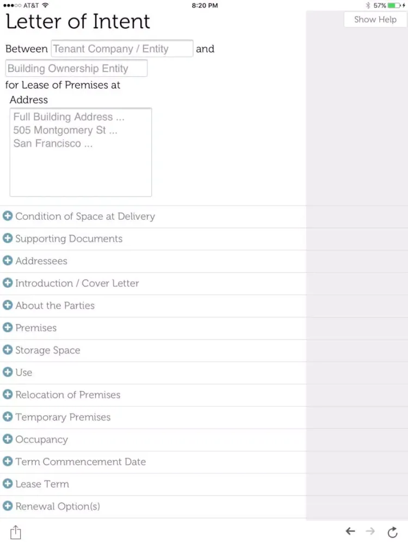Tap the share icon at bottom left
The height and width of the screenshot is (544, 408).
(16, 532)
